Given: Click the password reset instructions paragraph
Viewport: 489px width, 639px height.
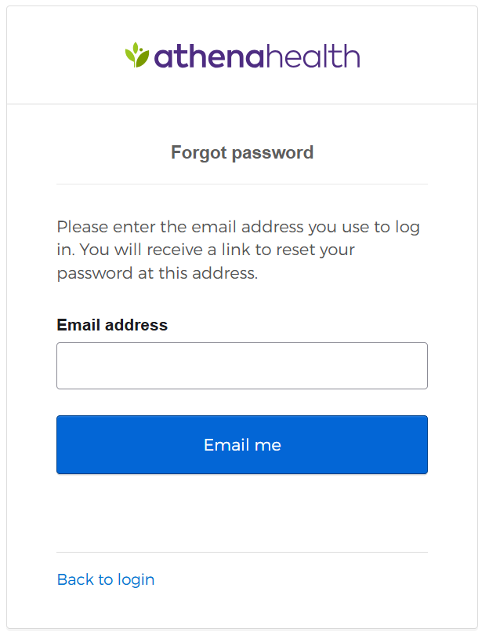Looking at the screenshot, I should 239,250.
